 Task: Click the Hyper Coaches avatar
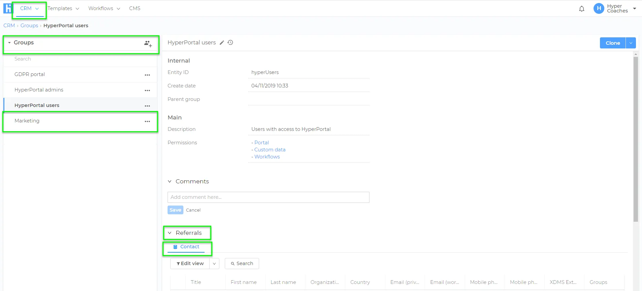pyautogui.click(x=599, y=8)
